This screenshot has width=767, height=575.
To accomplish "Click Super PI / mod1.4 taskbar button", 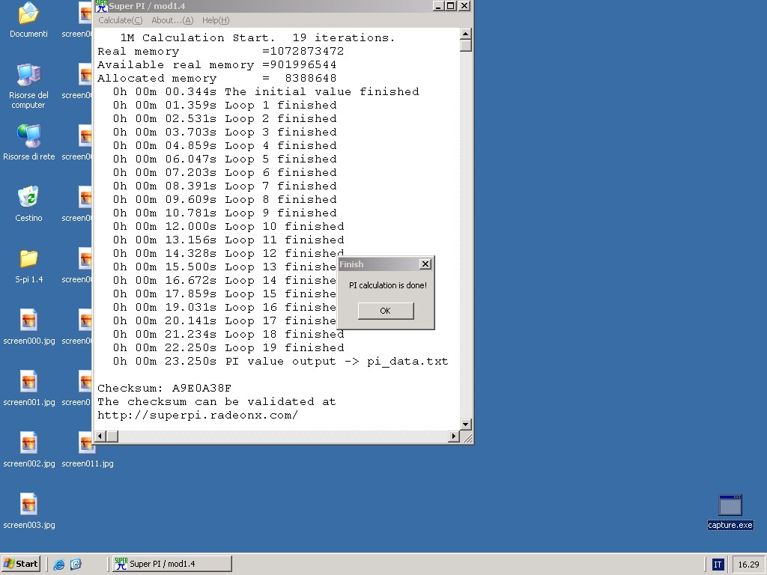I will point(172,564).
